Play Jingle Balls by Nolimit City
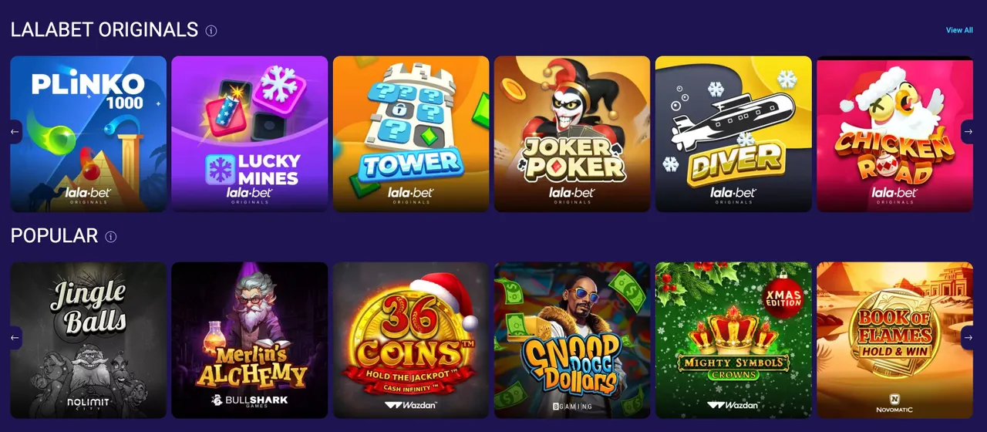Screen dimensions: 987x432 [x=89, y=340]
